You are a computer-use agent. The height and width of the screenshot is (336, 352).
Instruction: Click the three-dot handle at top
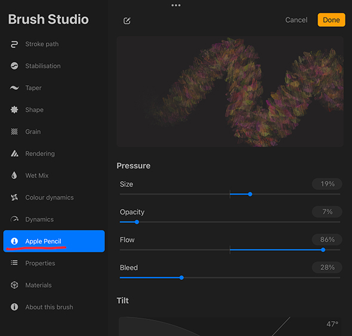[x=176, y=5]
